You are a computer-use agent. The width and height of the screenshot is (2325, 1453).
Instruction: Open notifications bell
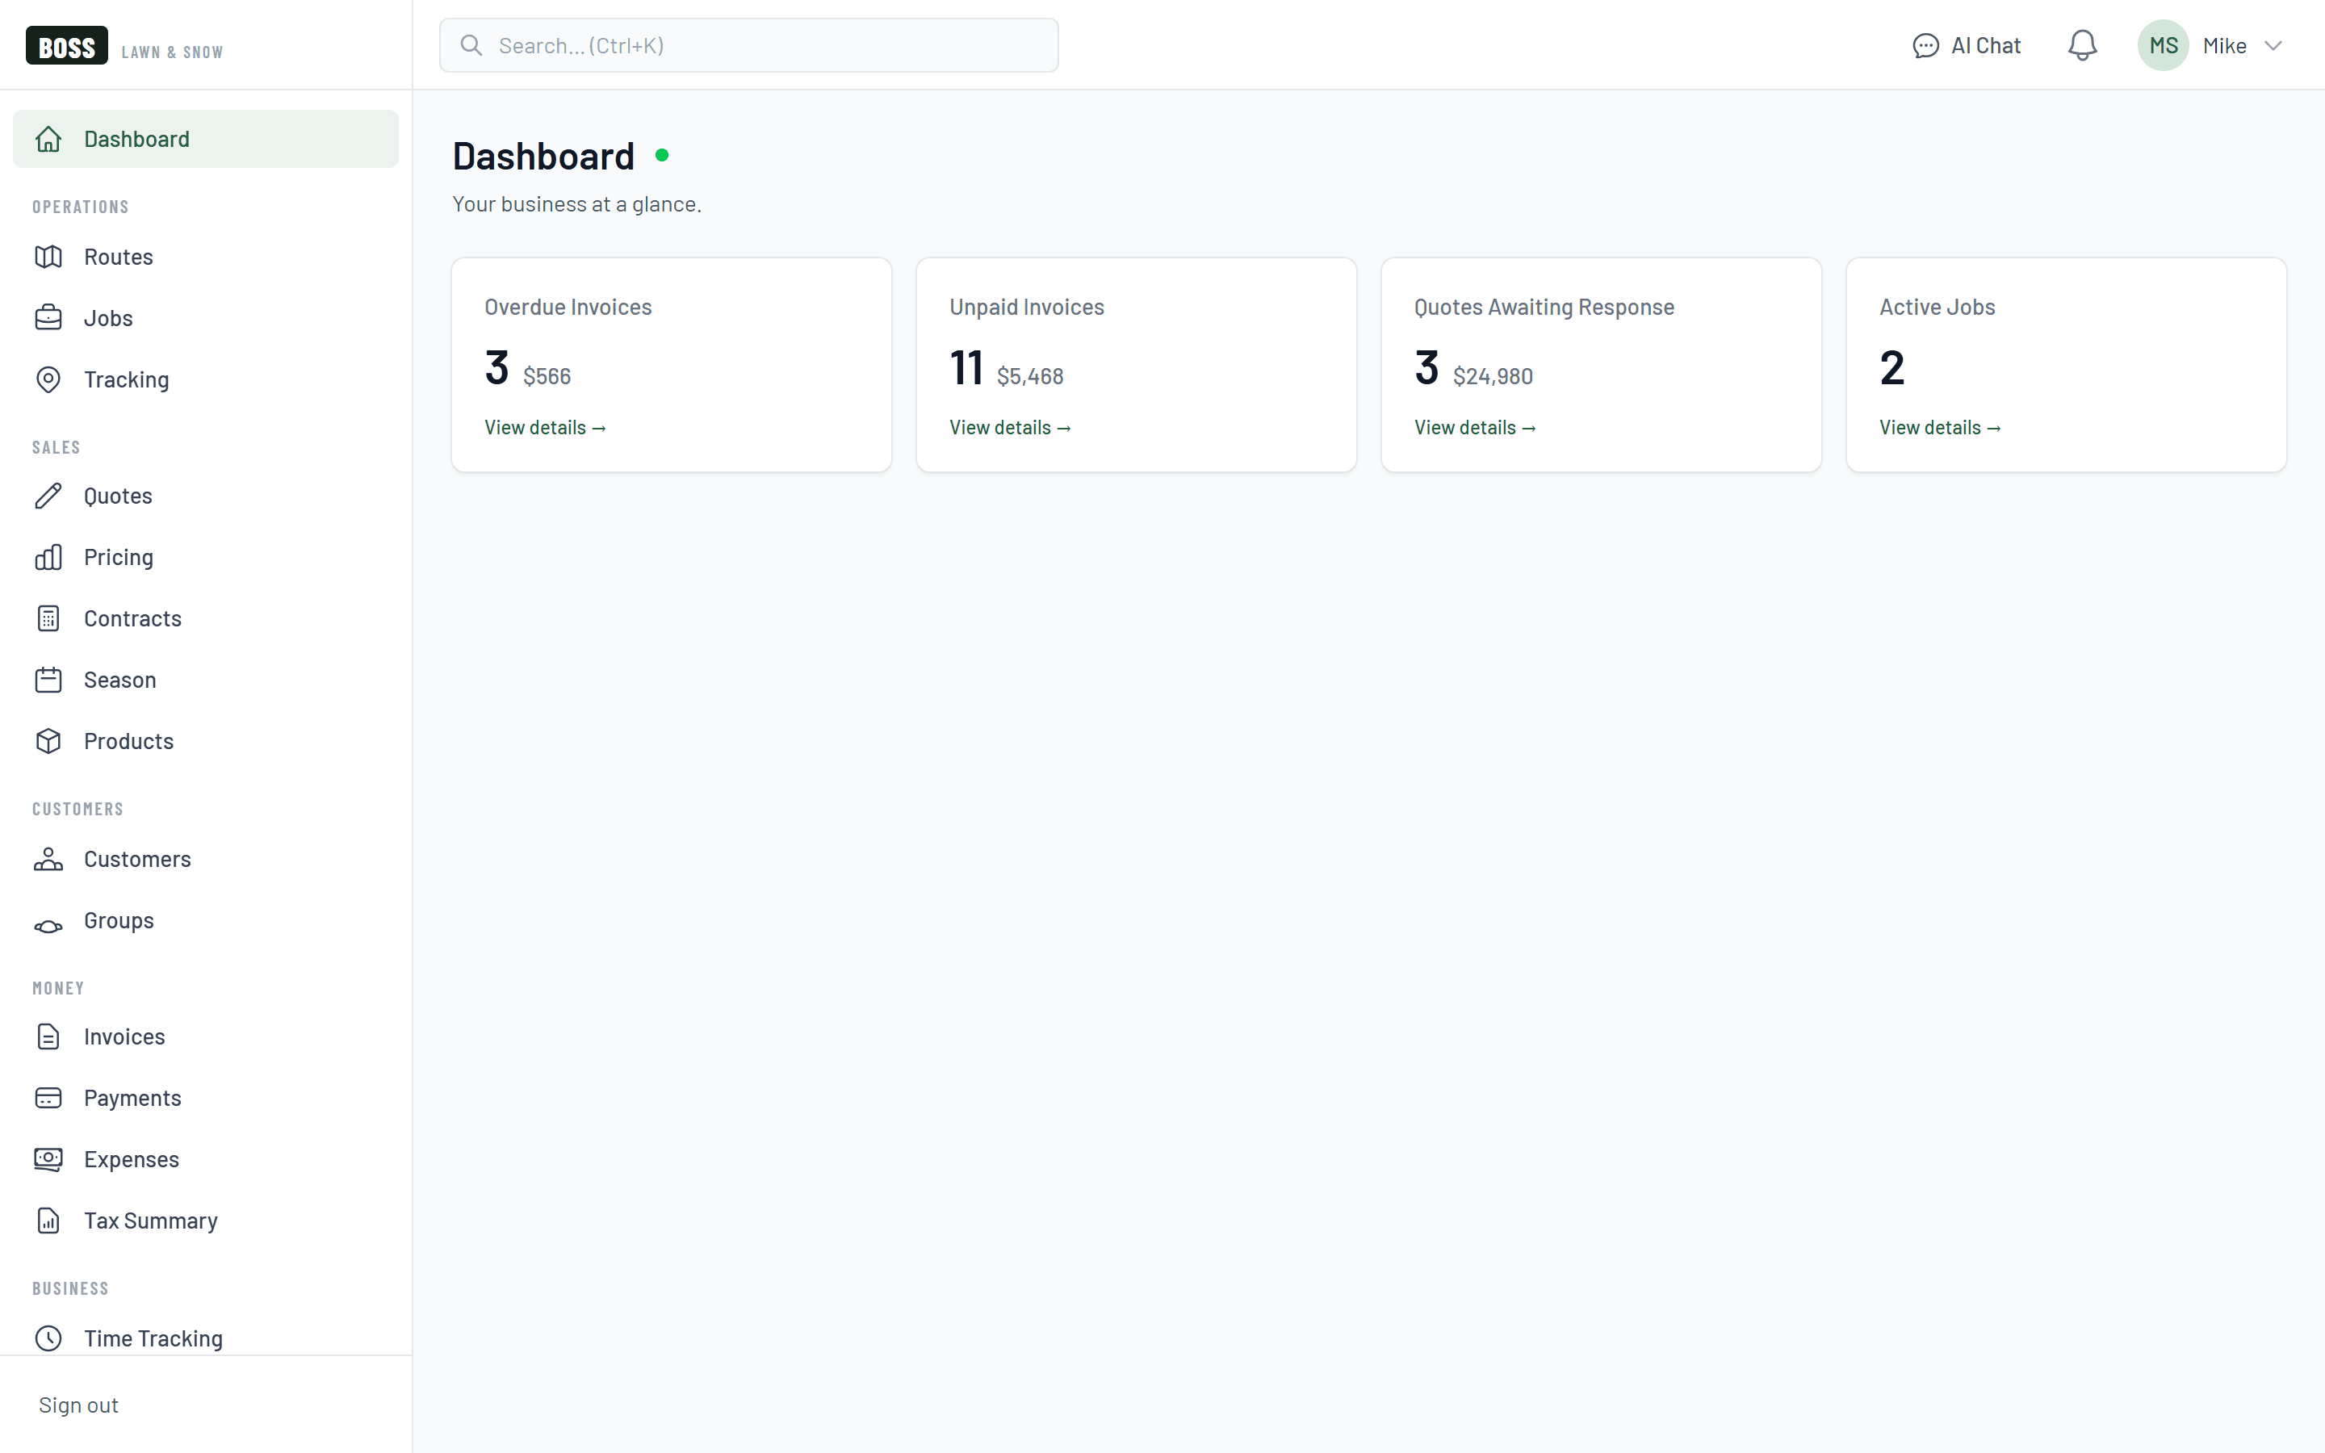(x=2082, y=45)
